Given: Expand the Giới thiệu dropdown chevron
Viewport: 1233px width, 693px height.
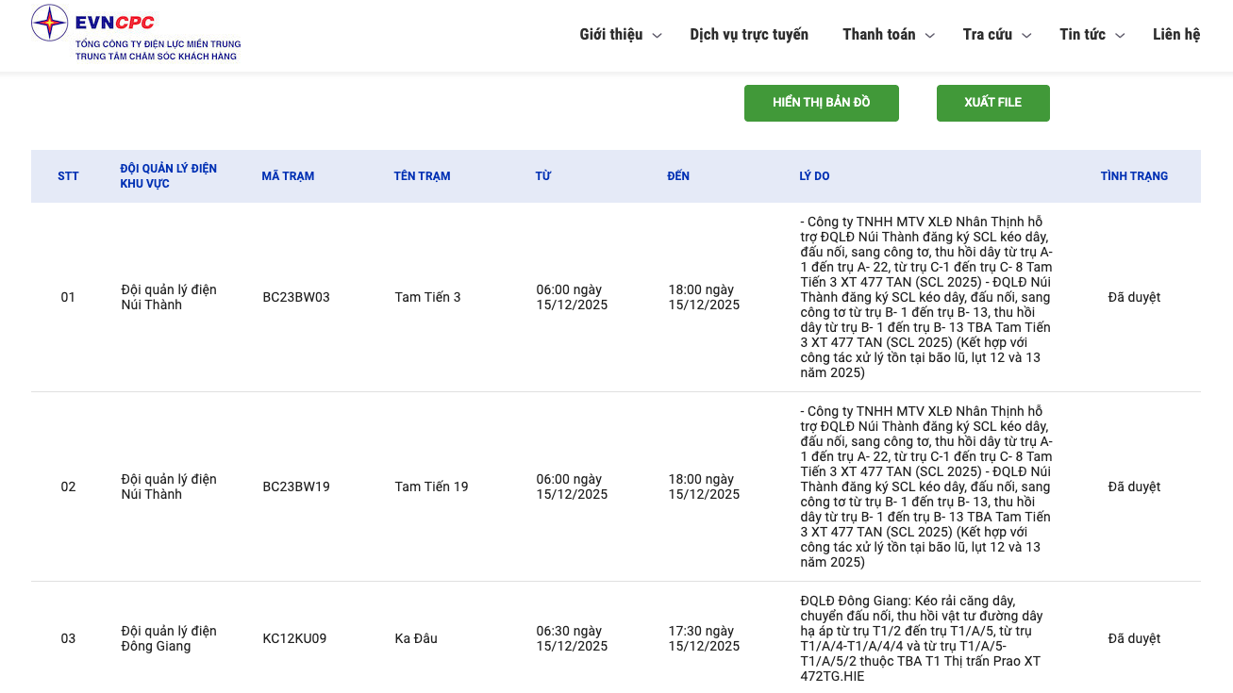Looking at the screenshot, I should tap(658, 36).
